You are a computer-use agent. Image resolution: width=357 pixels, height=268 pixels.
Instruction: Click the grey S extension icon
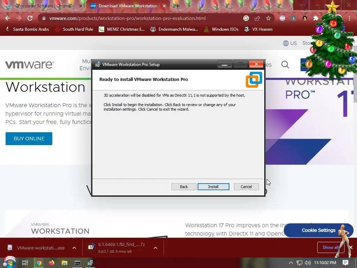point(294,18)
